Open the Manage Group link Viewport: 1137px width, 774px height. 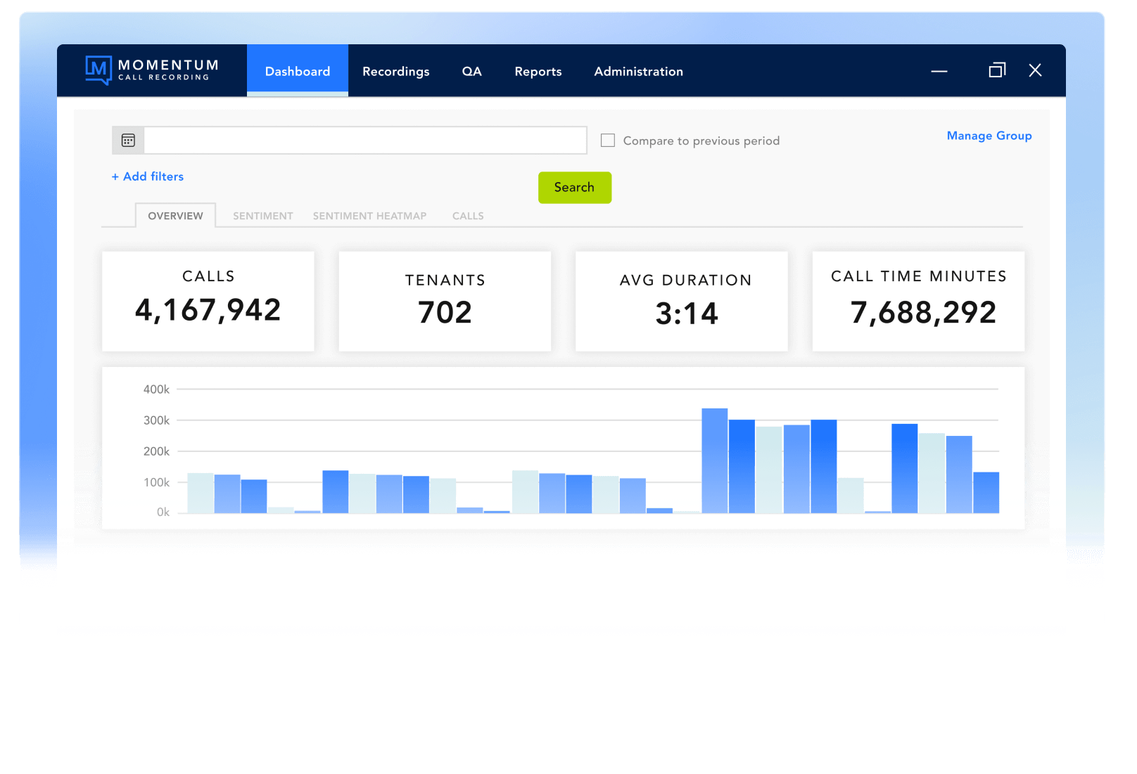(989, 136)
